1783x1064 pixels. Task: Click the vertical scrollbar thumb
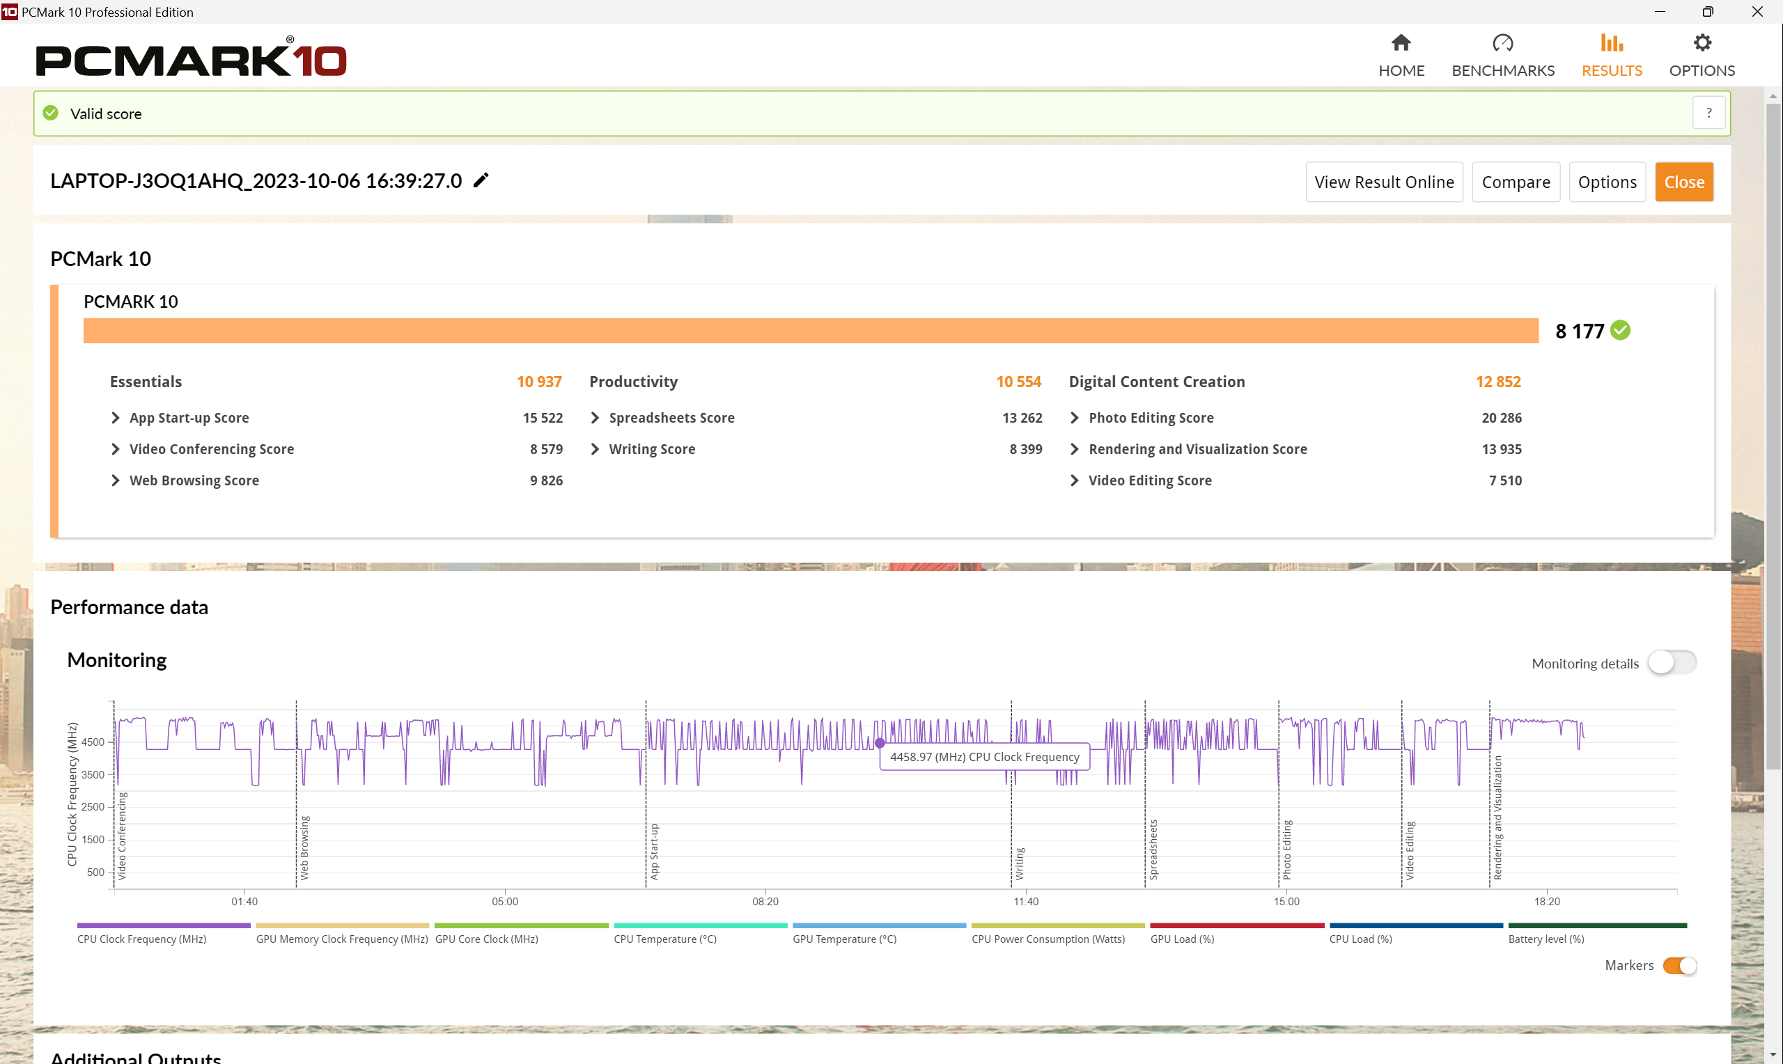1773,436
